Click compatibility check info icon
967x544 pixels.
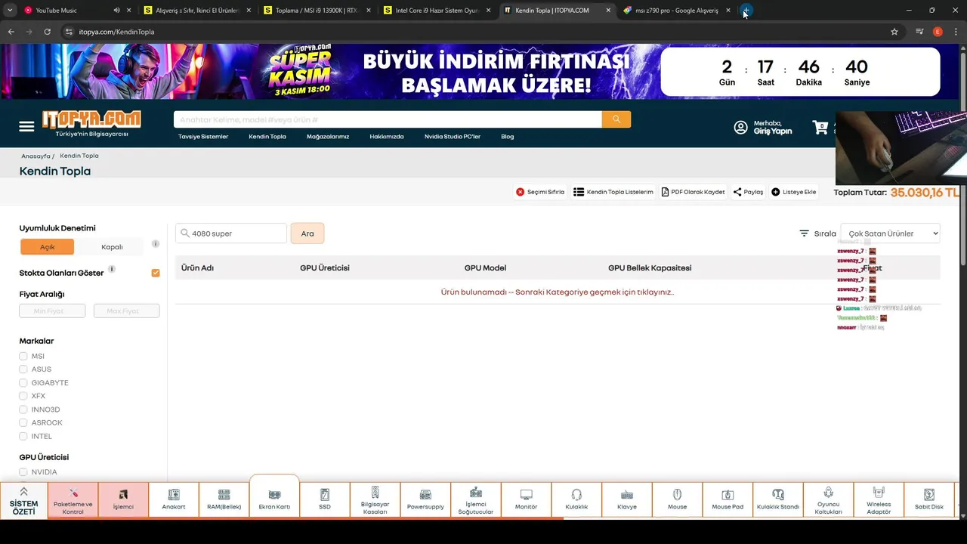[x=156, y=244]
